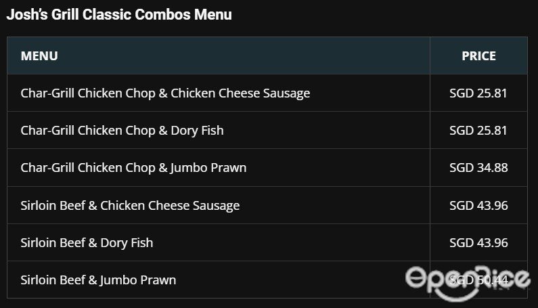Click Char-Grill Chicken Chop & Chicken Cheese Sausage
Viewport: 538px width, 308px height.
pos(165,93)
